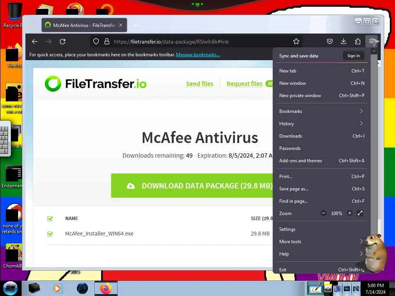Click the FileTransfer.io logo

pyautogui.click(x=96, y=84)
